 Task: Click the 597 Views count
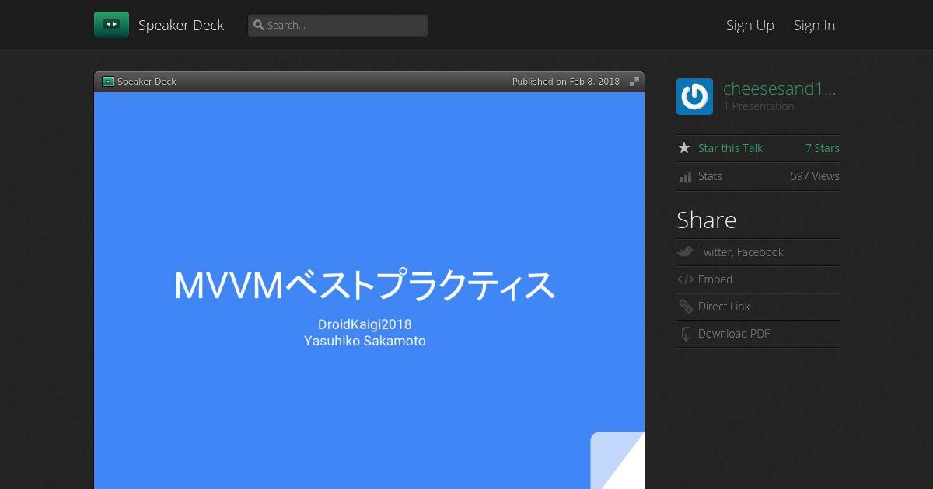coord(815,176)
